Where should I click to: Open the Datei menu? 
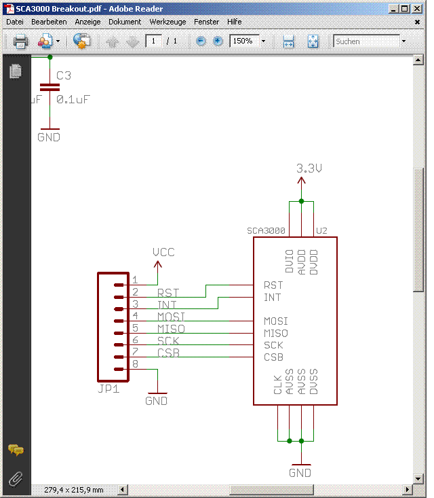[x=15, y=22]
